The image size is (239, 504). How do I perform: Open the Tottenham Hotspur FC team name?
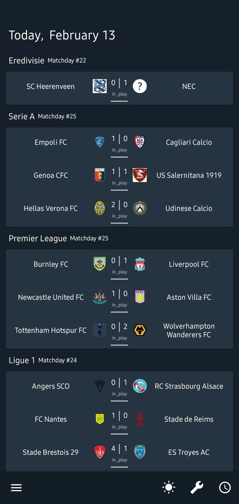pos(50,330)
